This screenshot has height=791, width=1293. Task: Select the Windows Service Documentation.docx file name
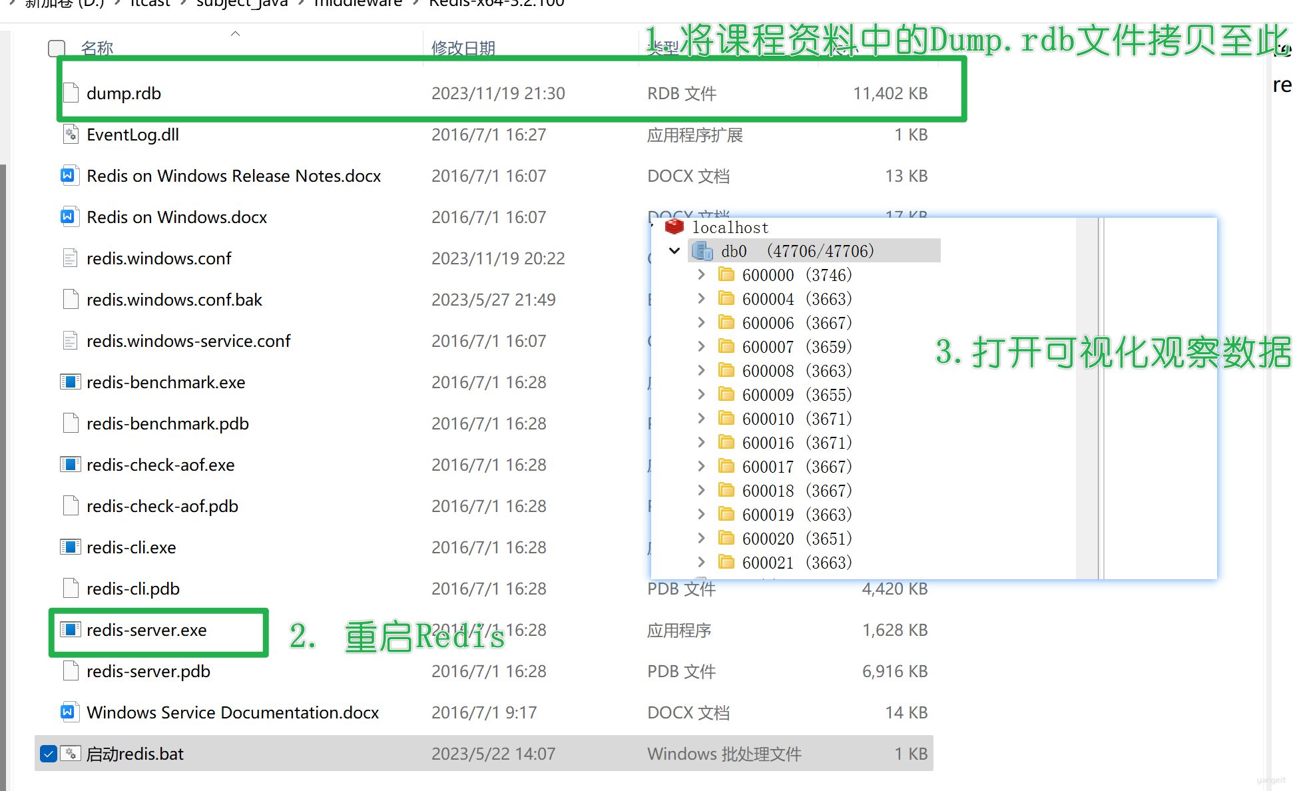click(x=232, y=712)
